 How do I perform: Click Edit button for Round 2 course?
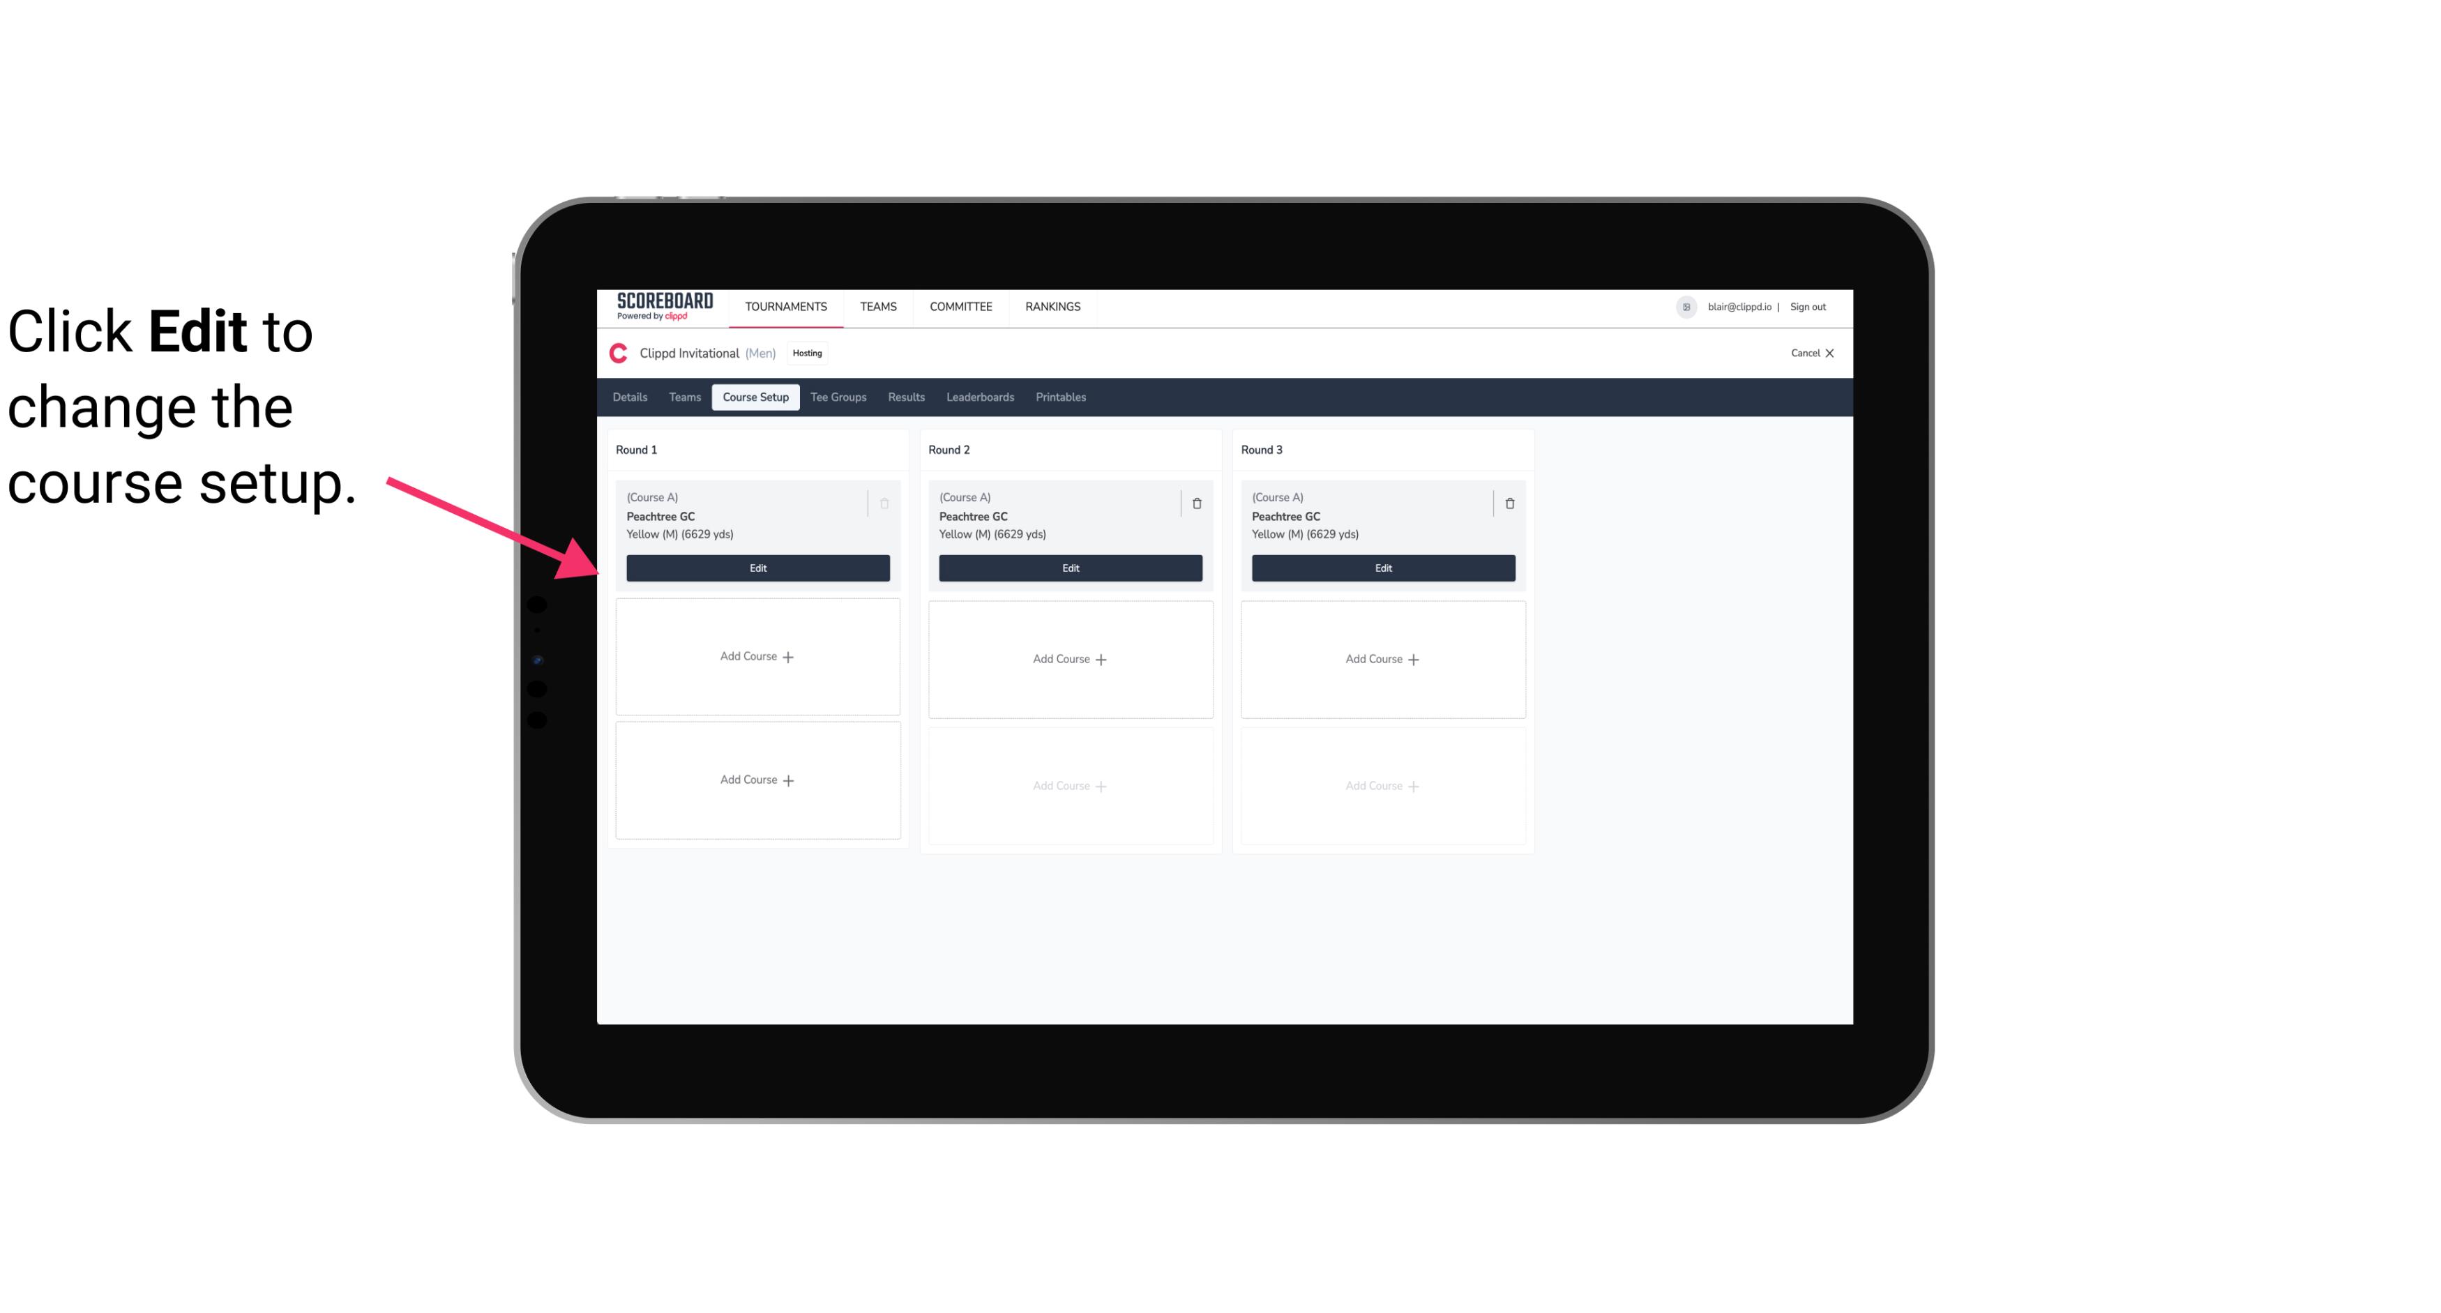[x=1068, y=566]
